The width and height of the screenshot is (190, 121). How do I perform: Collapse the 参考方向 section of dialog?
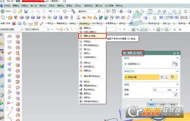(177, 71)
